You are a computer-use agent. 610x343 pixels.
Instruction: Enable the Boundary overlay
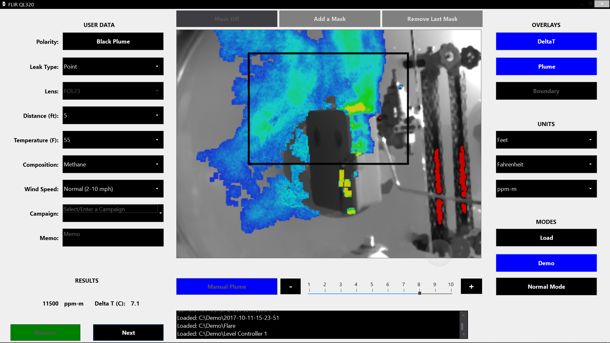546,91
